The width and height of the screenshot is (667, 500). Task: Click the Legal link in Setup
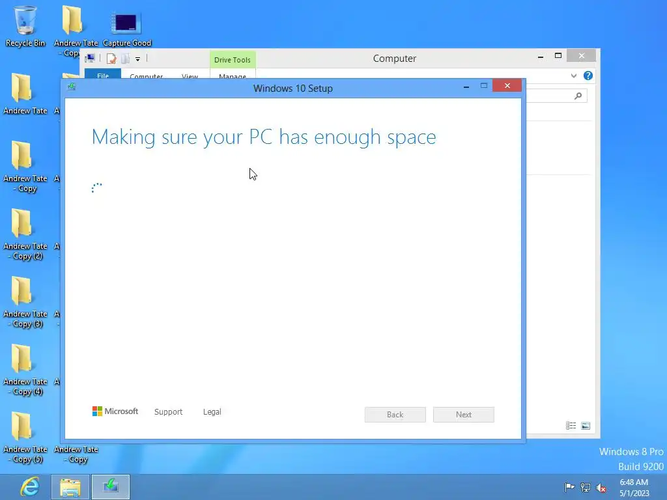tap(212, 411)
